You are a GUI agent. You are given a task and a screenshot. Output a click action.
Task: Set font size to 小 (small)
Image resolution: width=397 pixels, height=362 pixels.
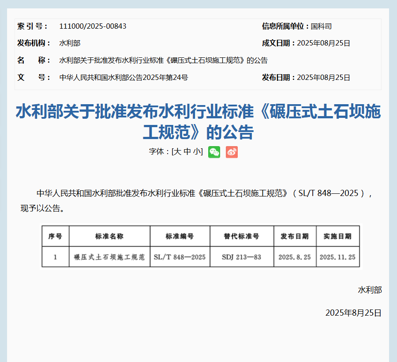click(197, 152)
